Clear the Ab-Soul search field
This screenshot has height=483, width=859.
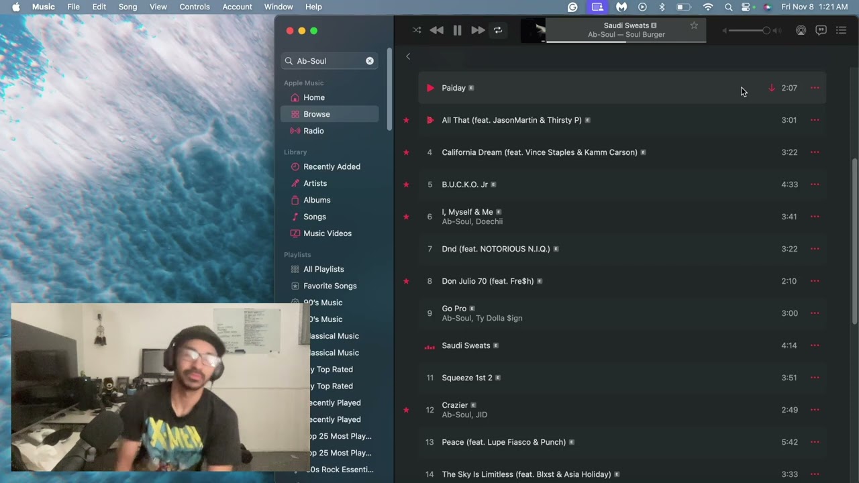(370, 61)
